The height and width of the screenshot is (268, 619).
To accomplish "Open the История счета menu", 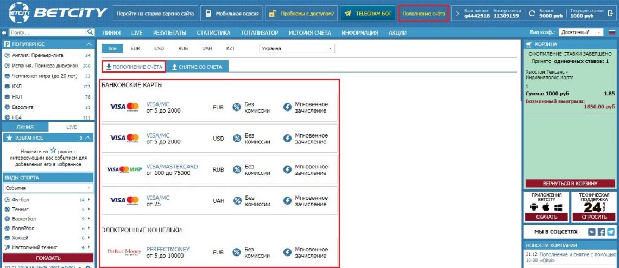I will (x=310, y=32).
